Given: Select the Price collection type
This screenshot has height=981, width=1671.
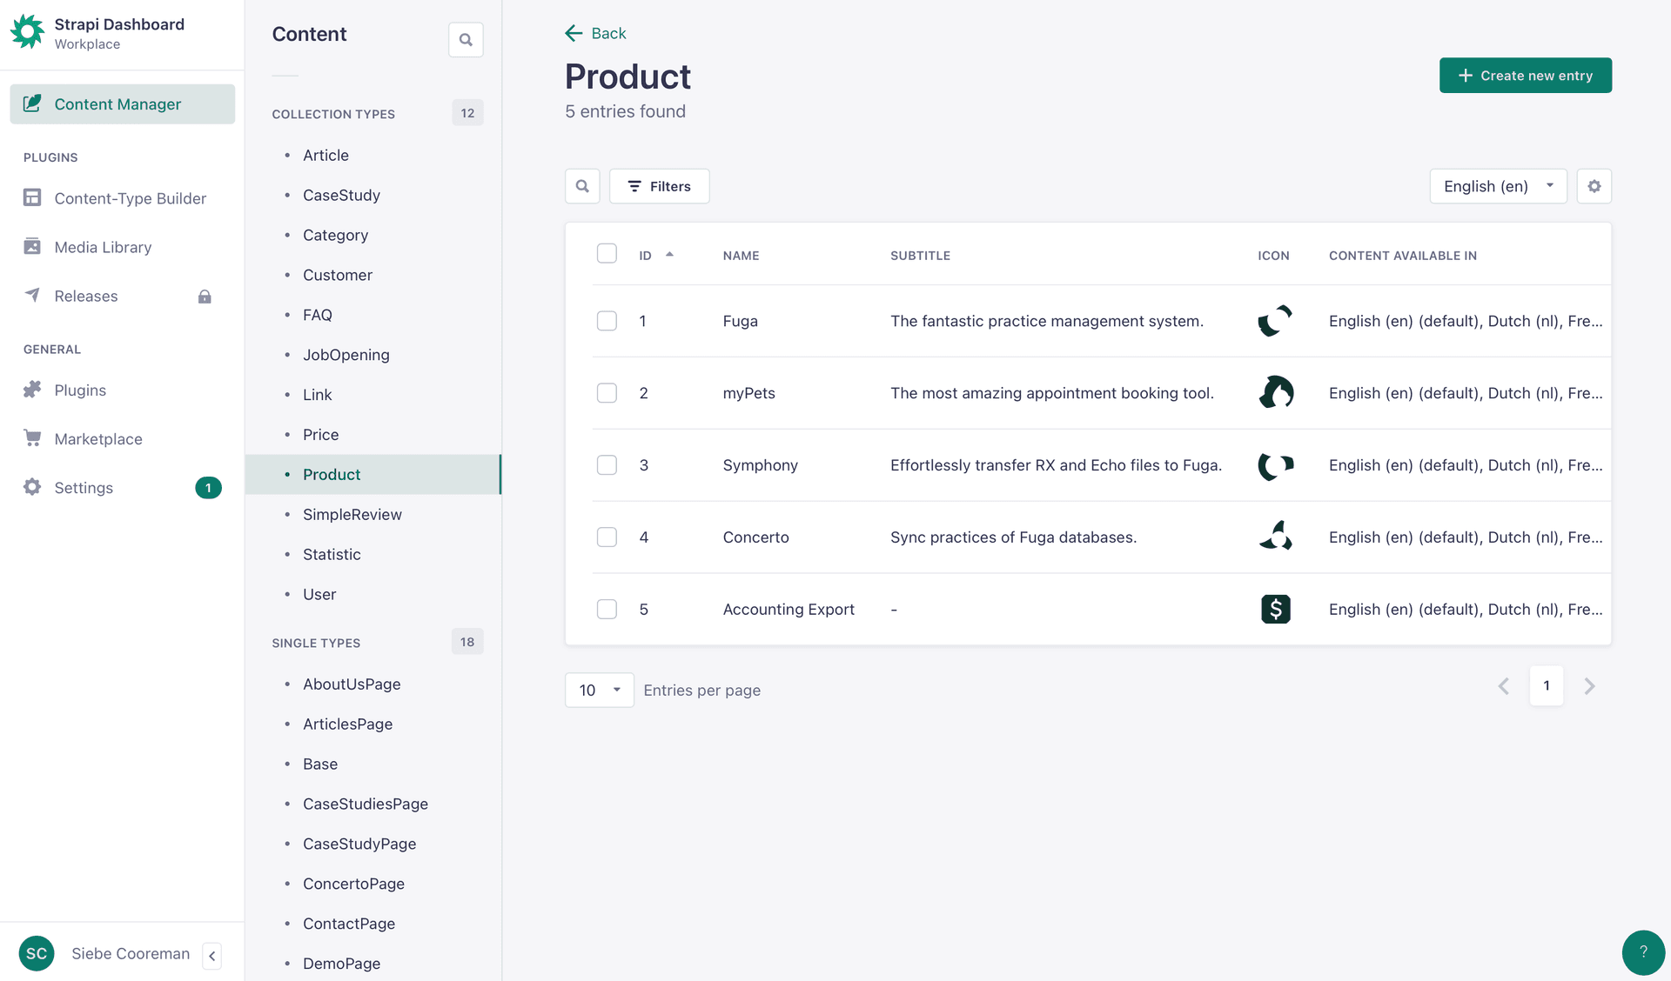Looking at the screenshot, I should (321, 435).
